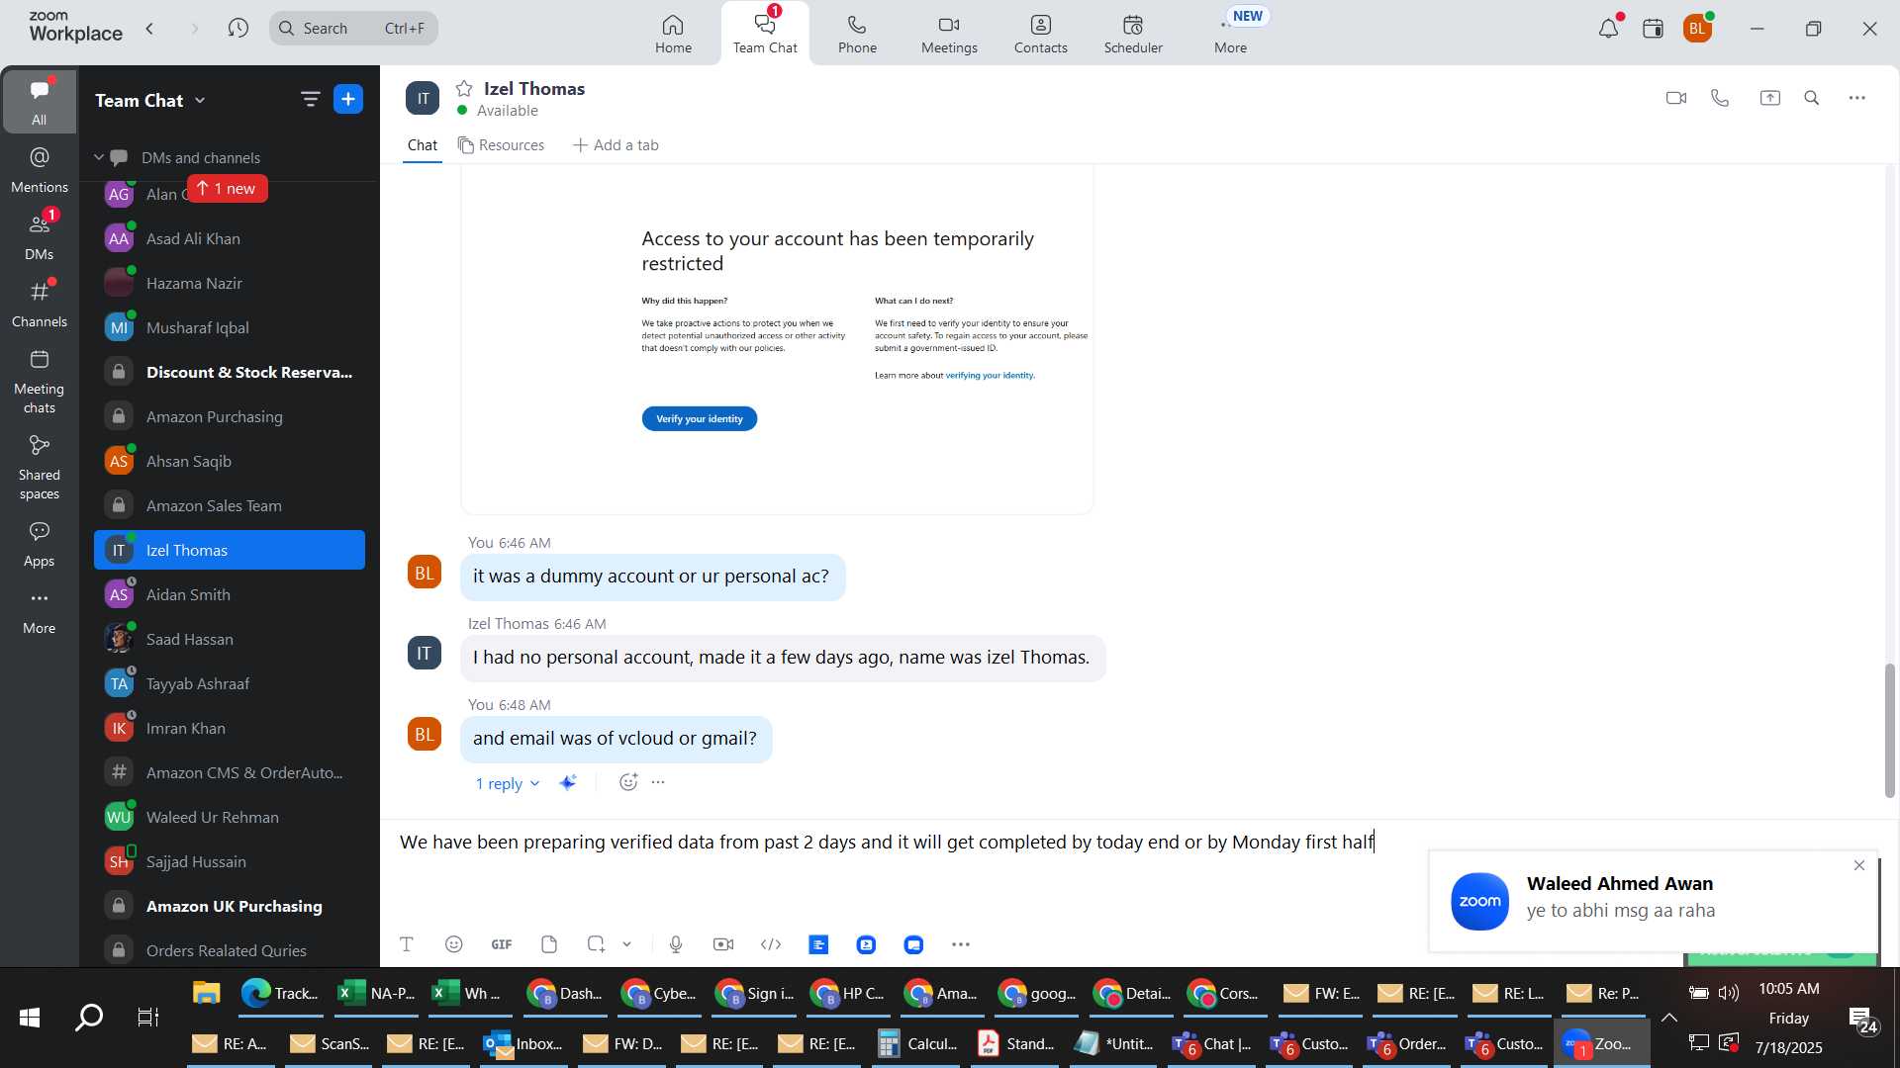Search within the Izel Thomas chat
Screen dimensions: 1900x1068
(x=1812, y=98)
